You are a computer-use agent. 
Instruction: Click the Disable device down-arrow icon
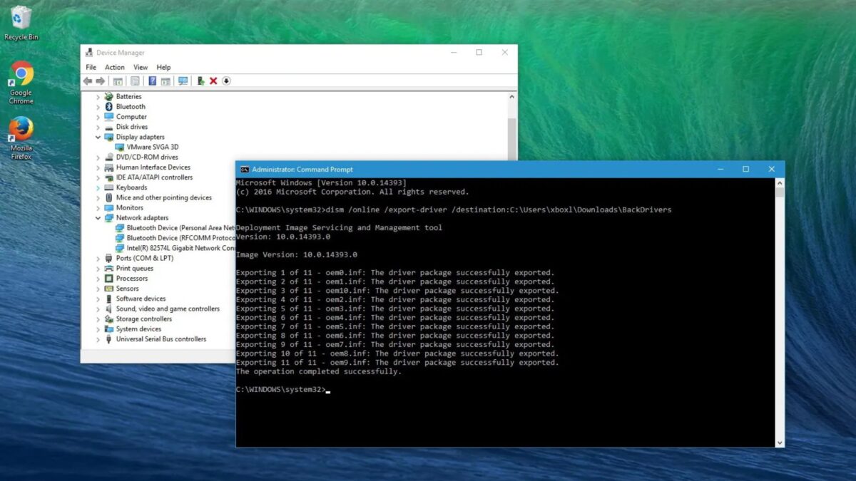226,81
